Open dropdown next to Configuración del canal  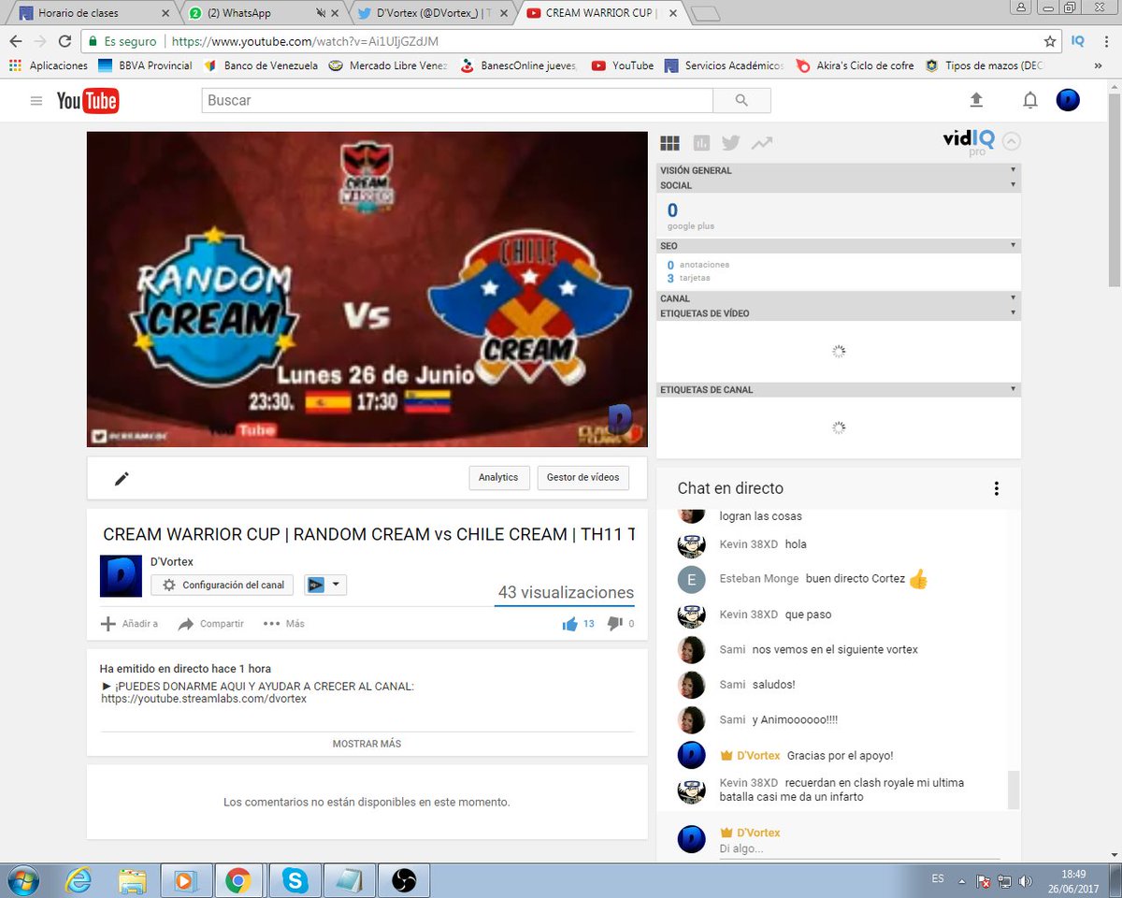(x=325, y=585)
